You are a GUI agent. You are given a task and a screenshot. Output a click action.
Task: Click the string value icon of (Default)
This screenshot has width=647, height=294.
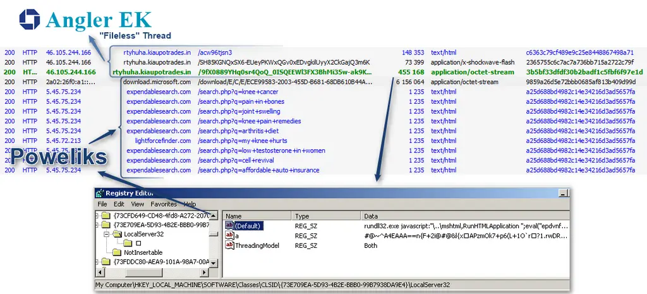point(229,226)
